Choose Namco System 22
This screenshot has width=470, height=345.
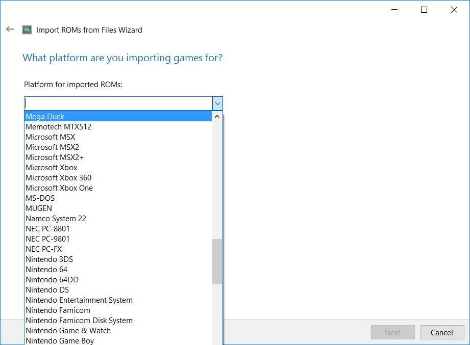(x=118, y=219)
